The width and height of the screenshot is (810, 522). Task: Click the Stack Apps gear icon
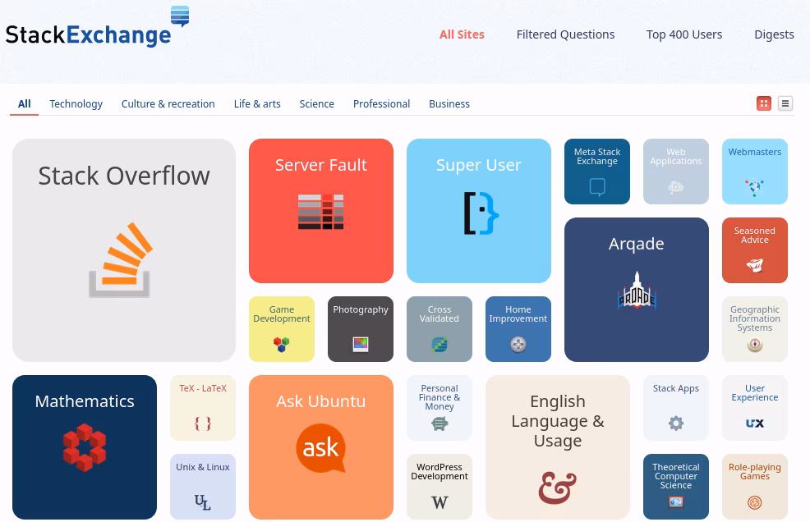[676, 424]
